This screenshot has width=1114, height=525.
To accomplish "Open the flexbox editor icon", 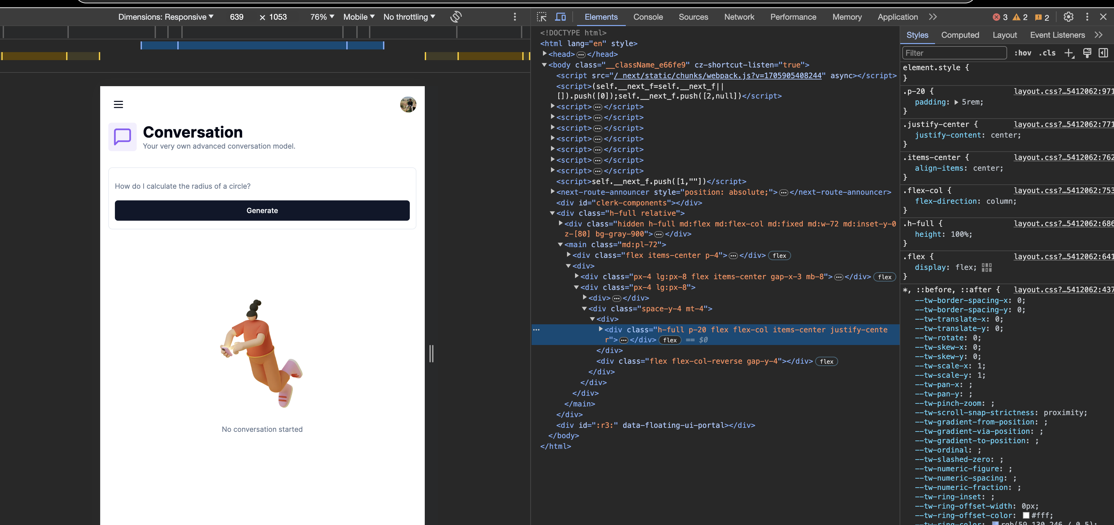I will tap(986, 267).
